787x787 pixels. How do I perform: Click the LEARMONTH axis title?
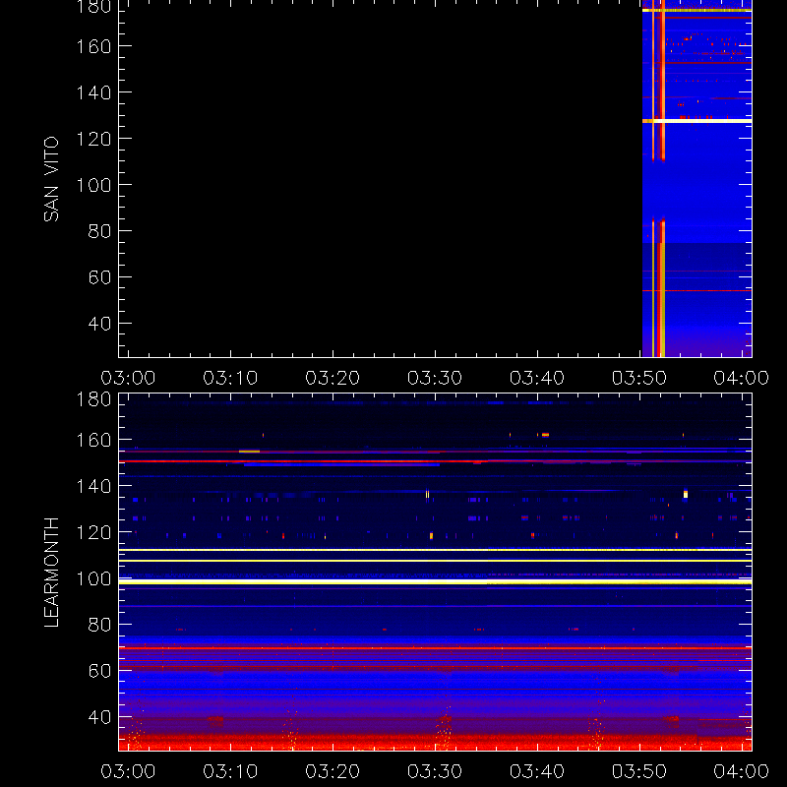coord(51,573)
